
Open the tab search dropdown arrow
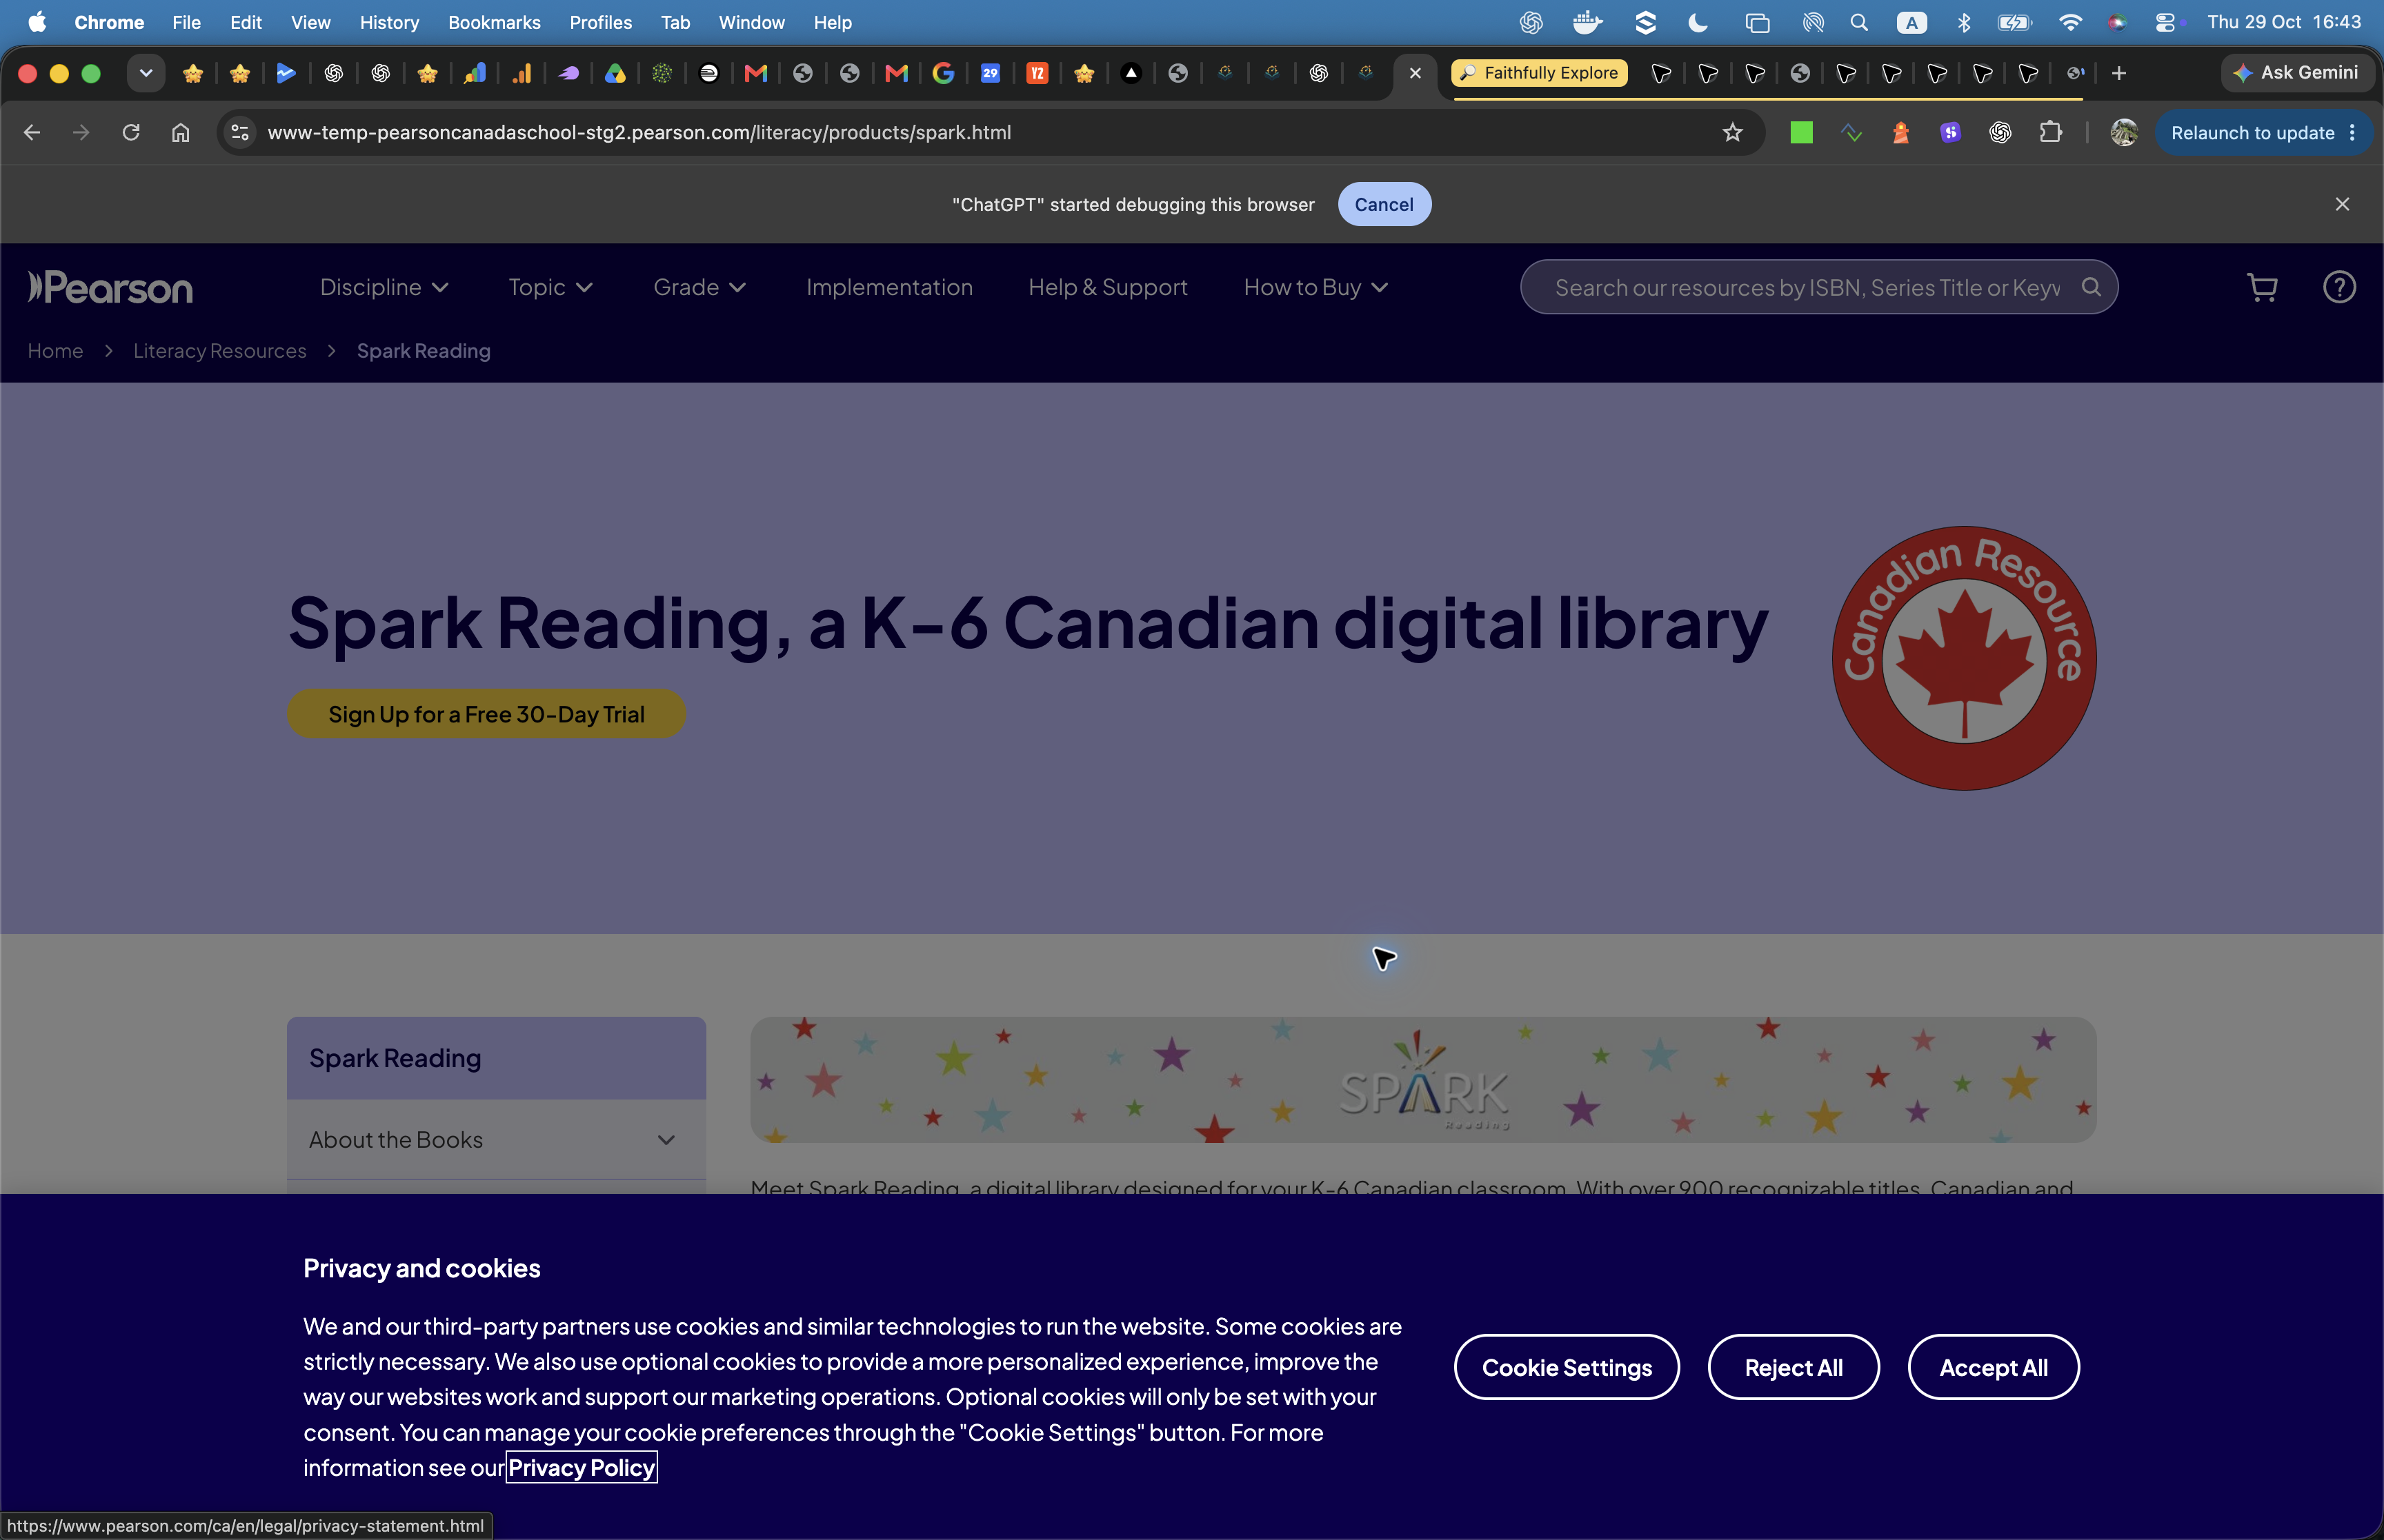click(146, 73)
